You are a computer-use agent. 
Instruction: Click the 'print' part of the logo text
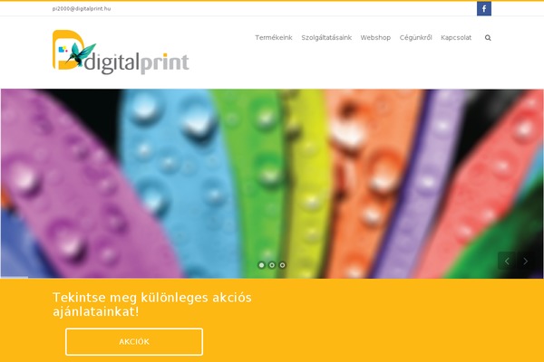point(165,63)
